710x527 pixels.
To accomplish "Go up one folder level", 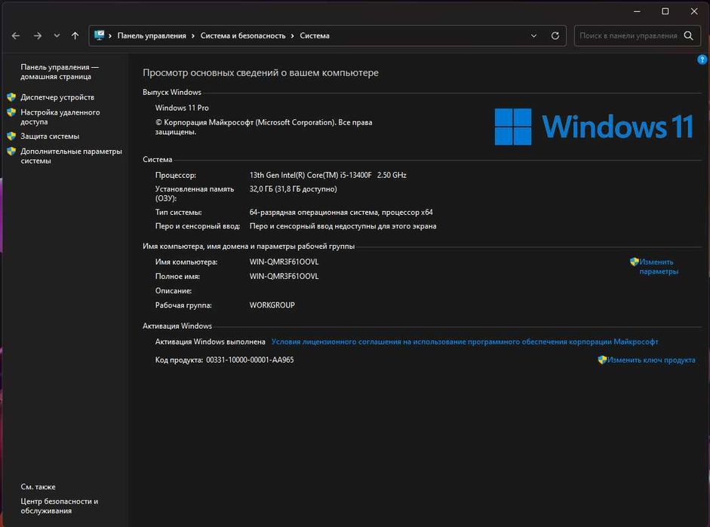I will pyautogui.click(x=75, y=35).
